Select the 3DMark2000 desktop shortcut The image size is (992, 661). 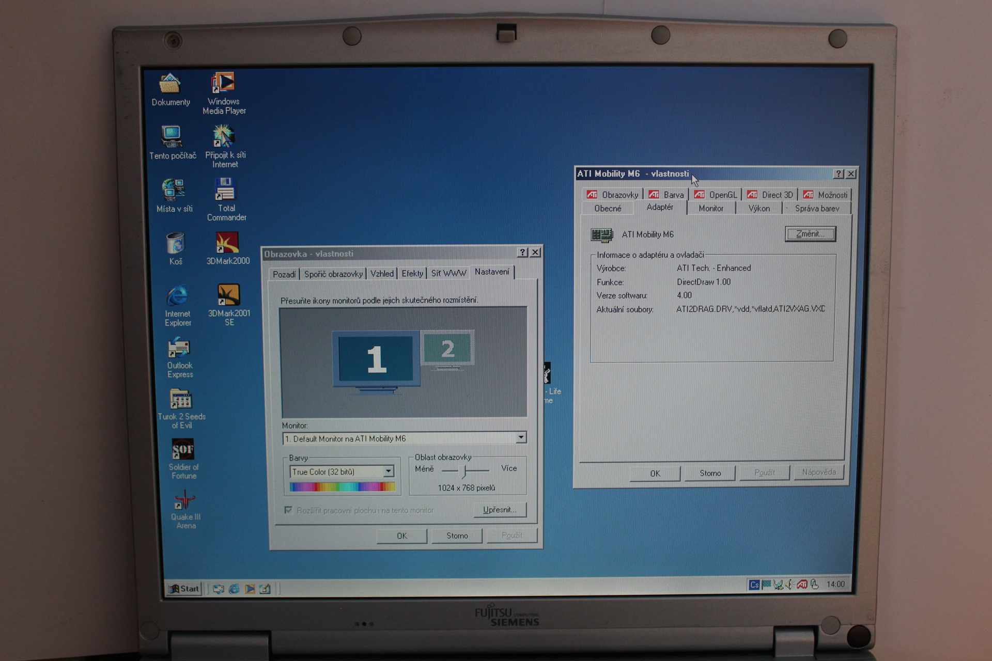(227, 248)
